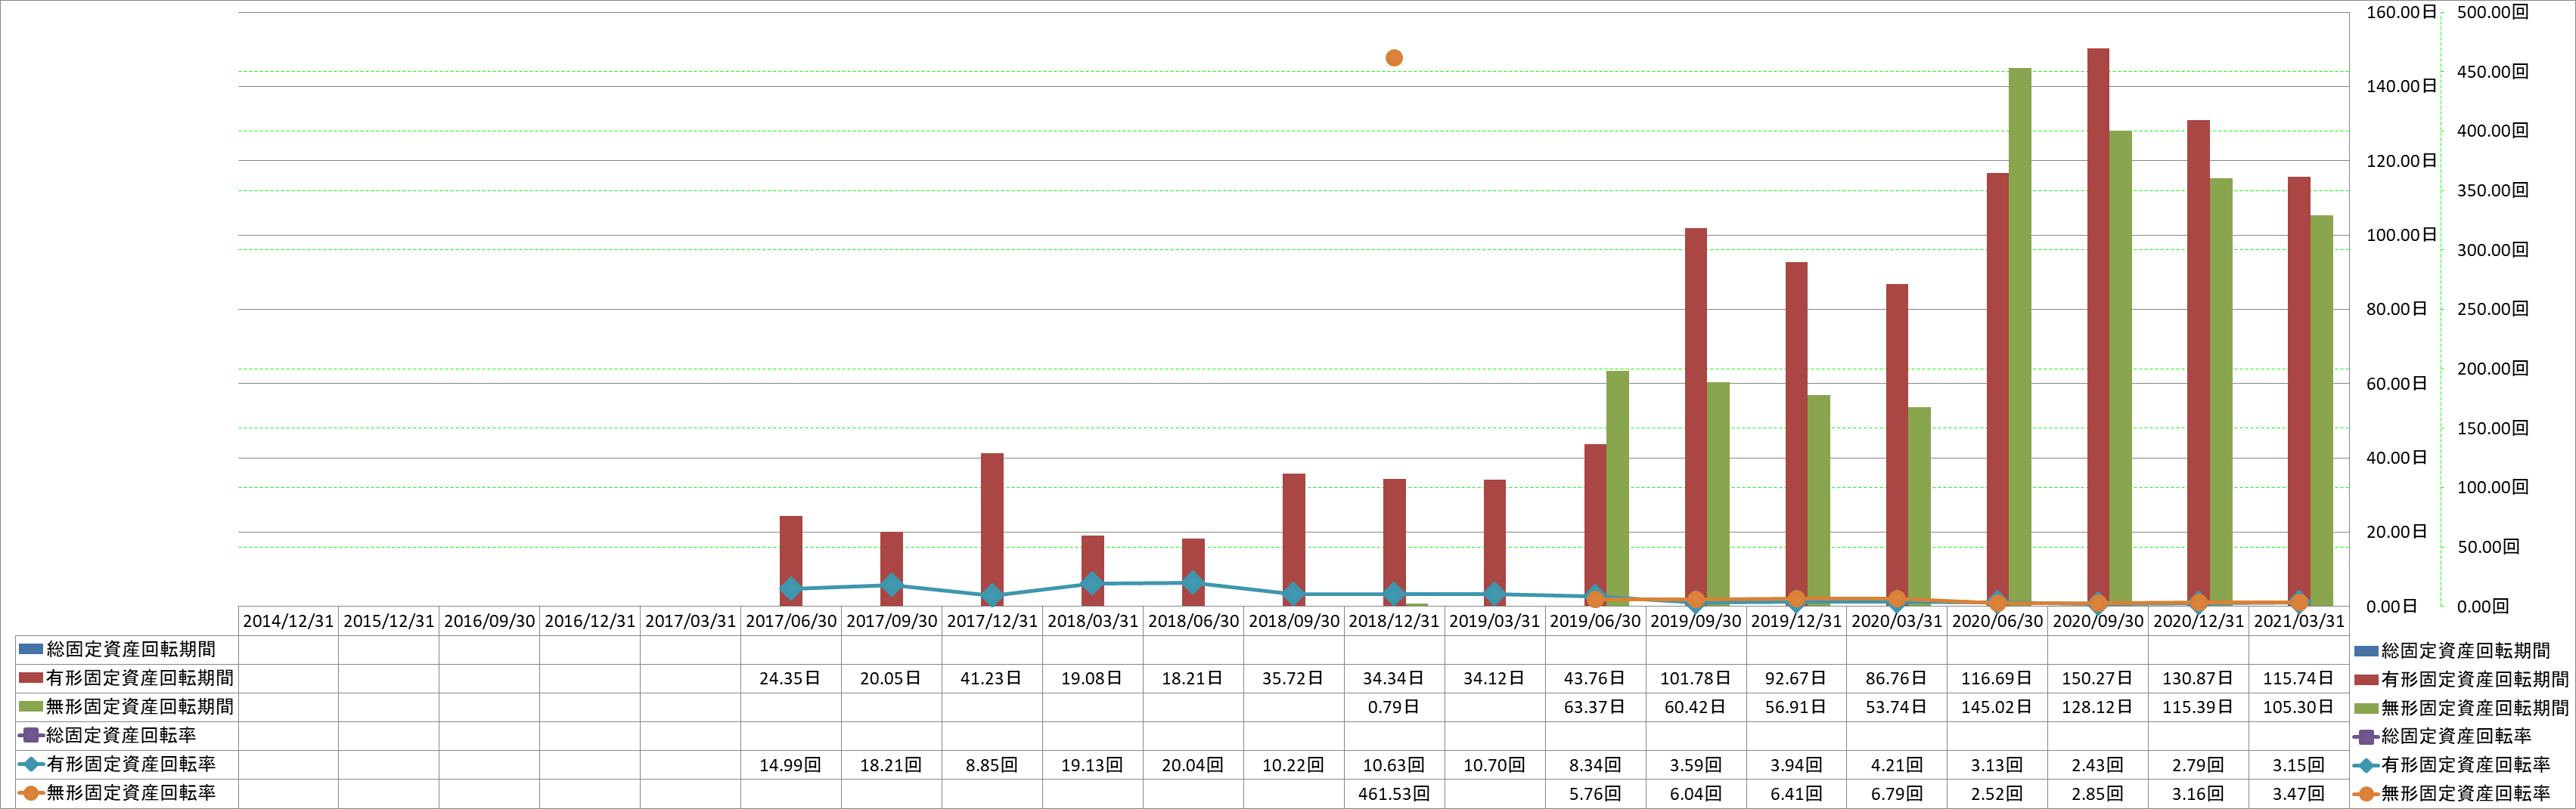The height and width of the screenshot is (809, 2576).
Task: Click the date header 2017/03/31
Action: pyautogui.click(x=690, y=621)
